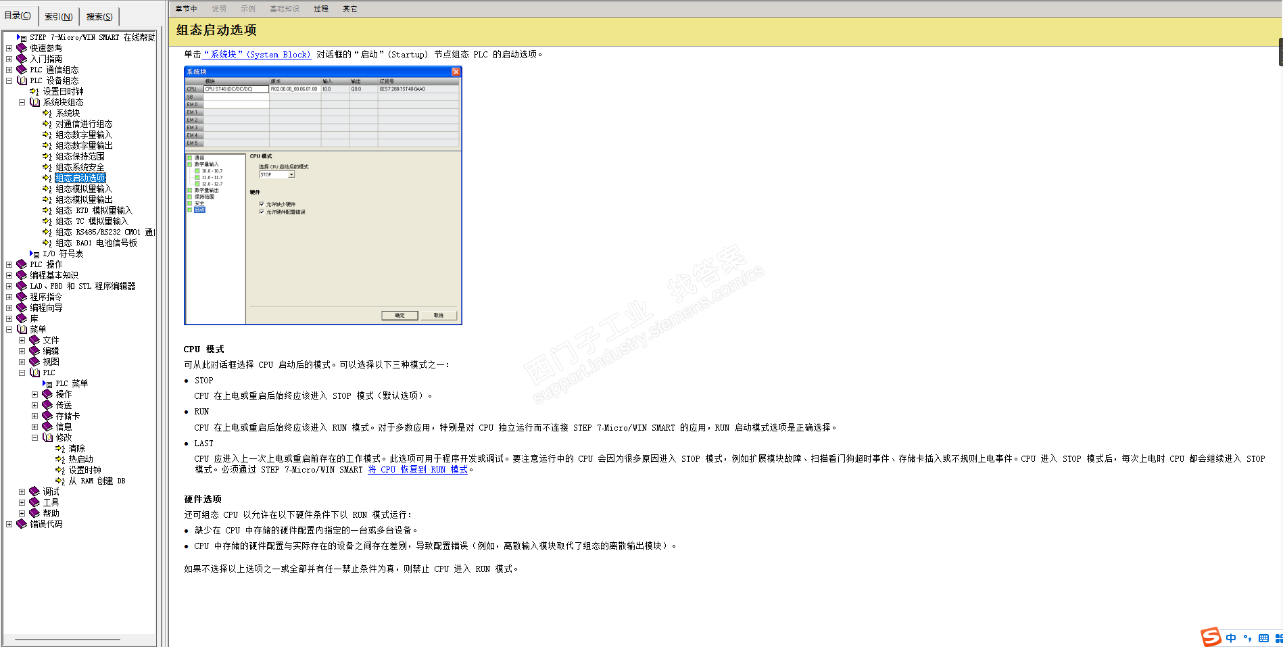This screenshot has height=647, width=1283.
Task: Click the orange Sogou input method logo
Action: pos(1211,637)
